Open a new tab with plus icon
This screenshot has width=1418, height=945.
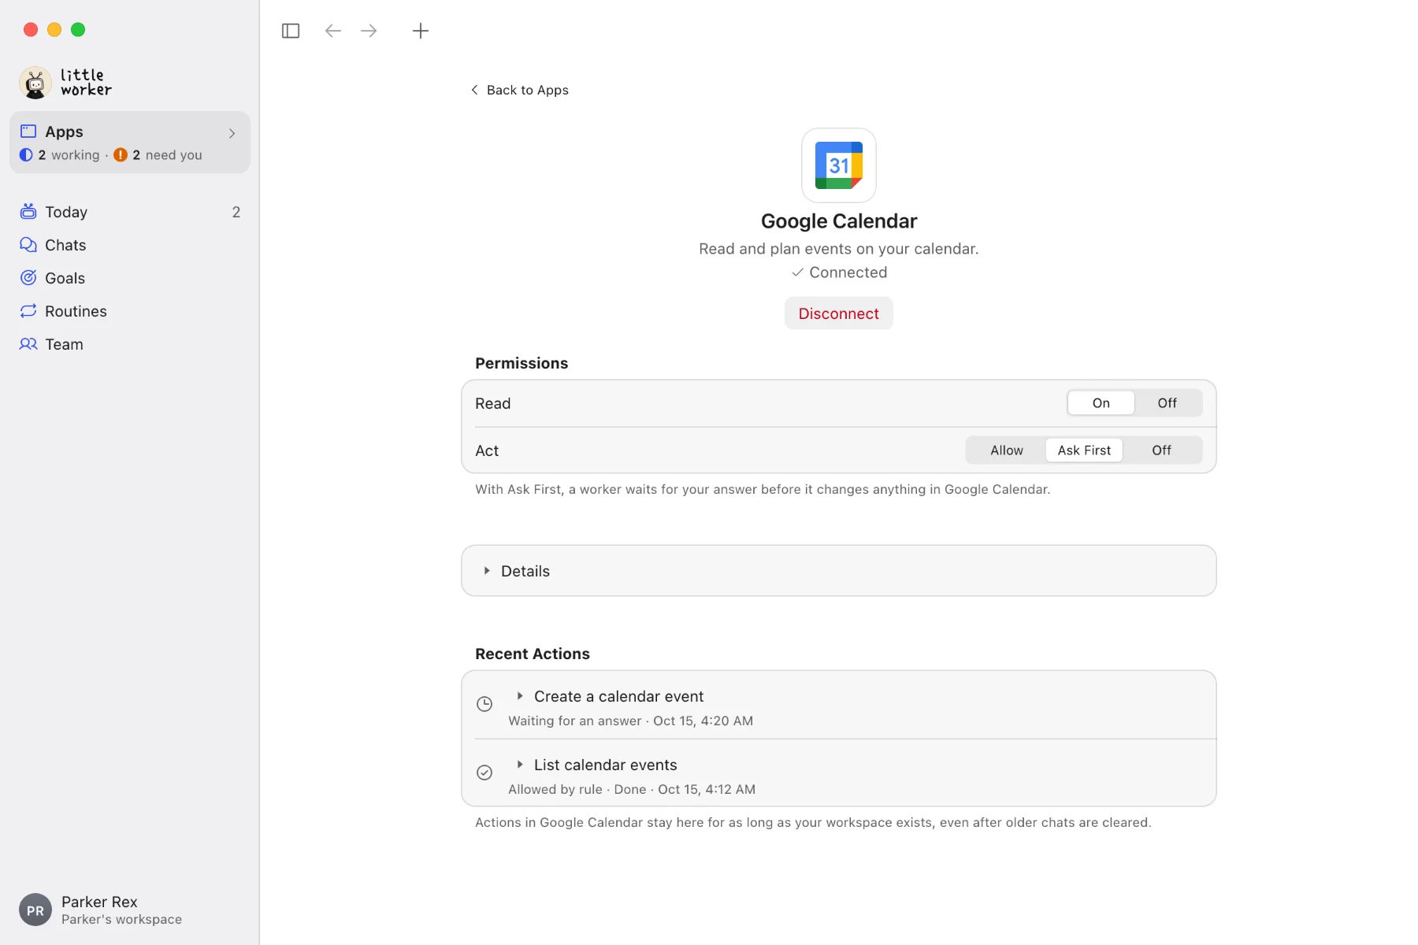tap(421, 31)
